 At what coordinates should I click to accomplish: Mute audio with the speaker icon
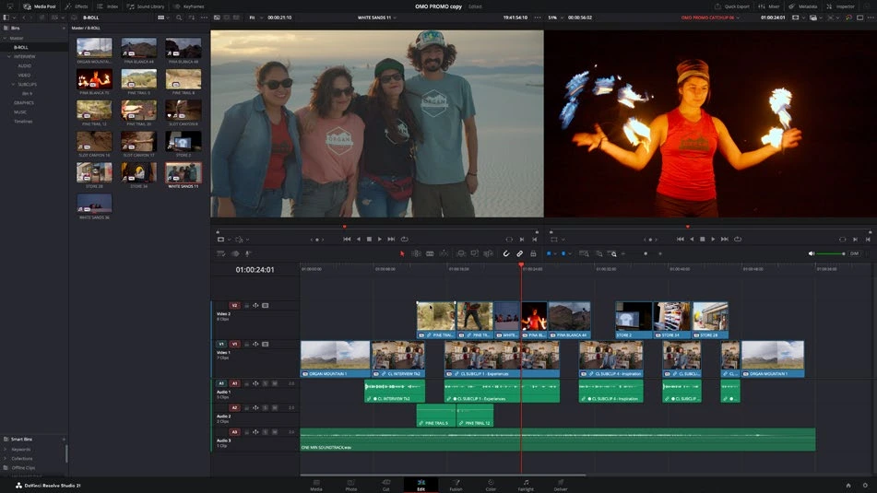811,253
